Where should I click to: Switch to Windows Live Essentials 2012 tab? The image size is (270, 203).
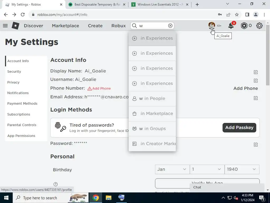click(x=160, y=4)
